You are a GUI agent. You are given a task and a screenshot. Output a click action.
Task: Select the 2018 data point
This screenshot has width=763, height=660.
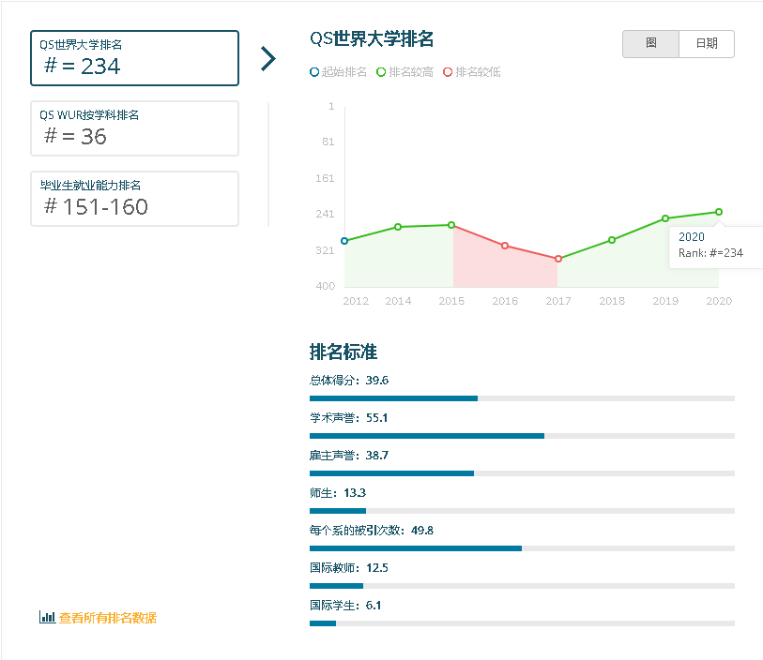tap(612, 240)
